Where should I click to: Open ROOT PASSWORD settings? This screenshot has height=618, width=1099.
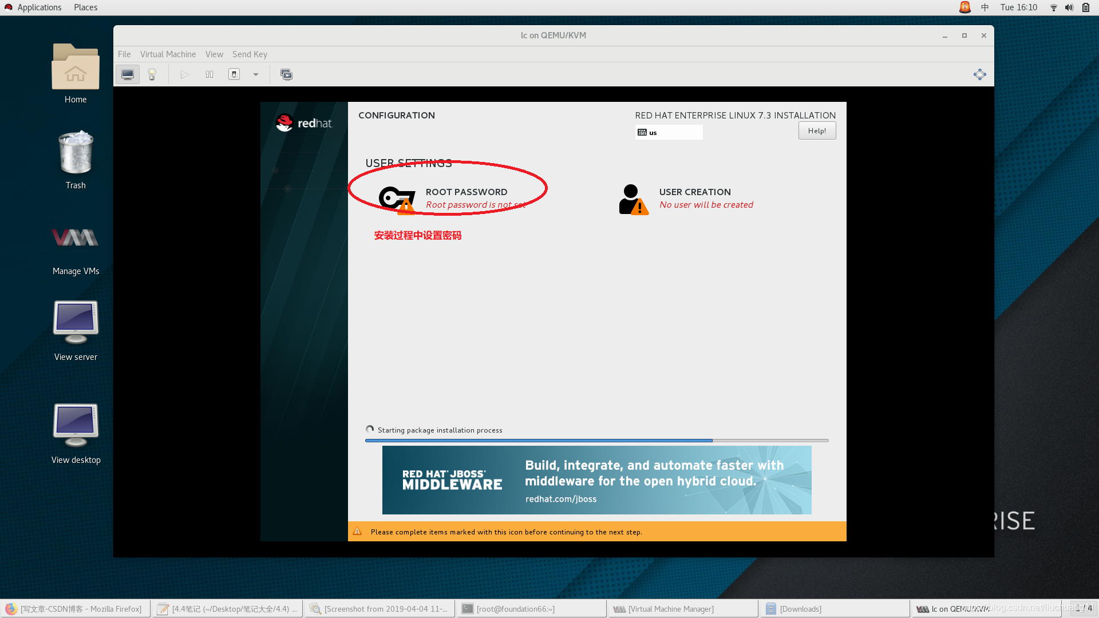452,199
